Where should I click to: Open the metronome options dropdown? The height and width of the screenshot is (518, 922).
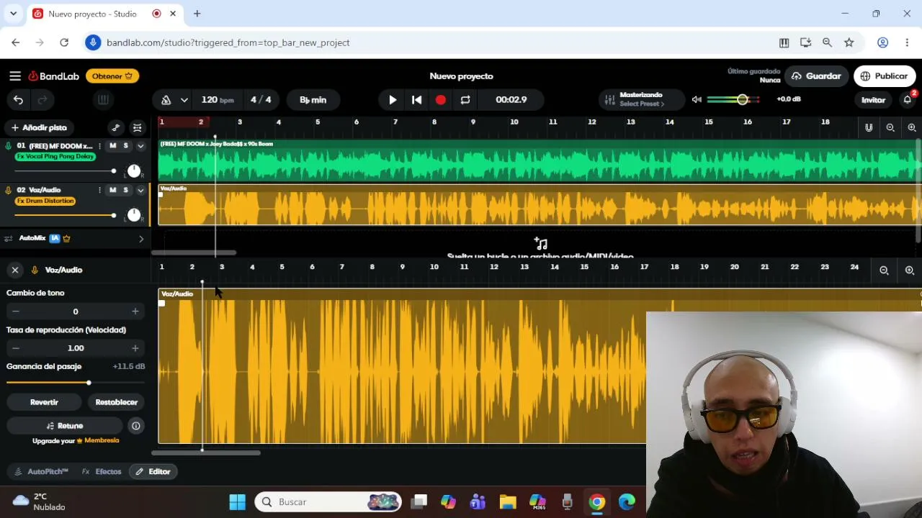point(184,100)
